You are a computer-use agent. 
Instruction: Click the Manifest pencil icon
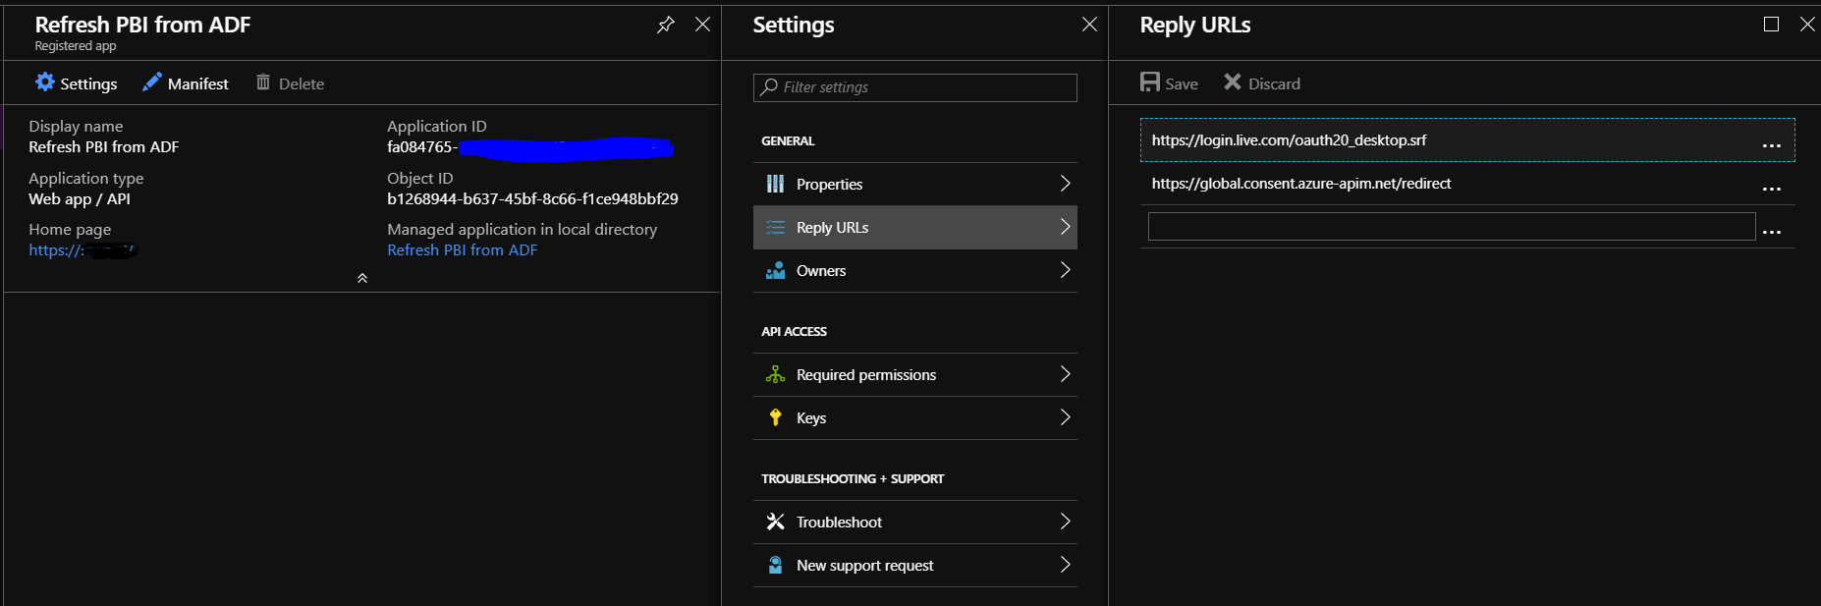(151, 83)
